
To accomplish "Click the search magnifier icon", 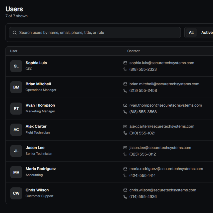I will [15, 33].
